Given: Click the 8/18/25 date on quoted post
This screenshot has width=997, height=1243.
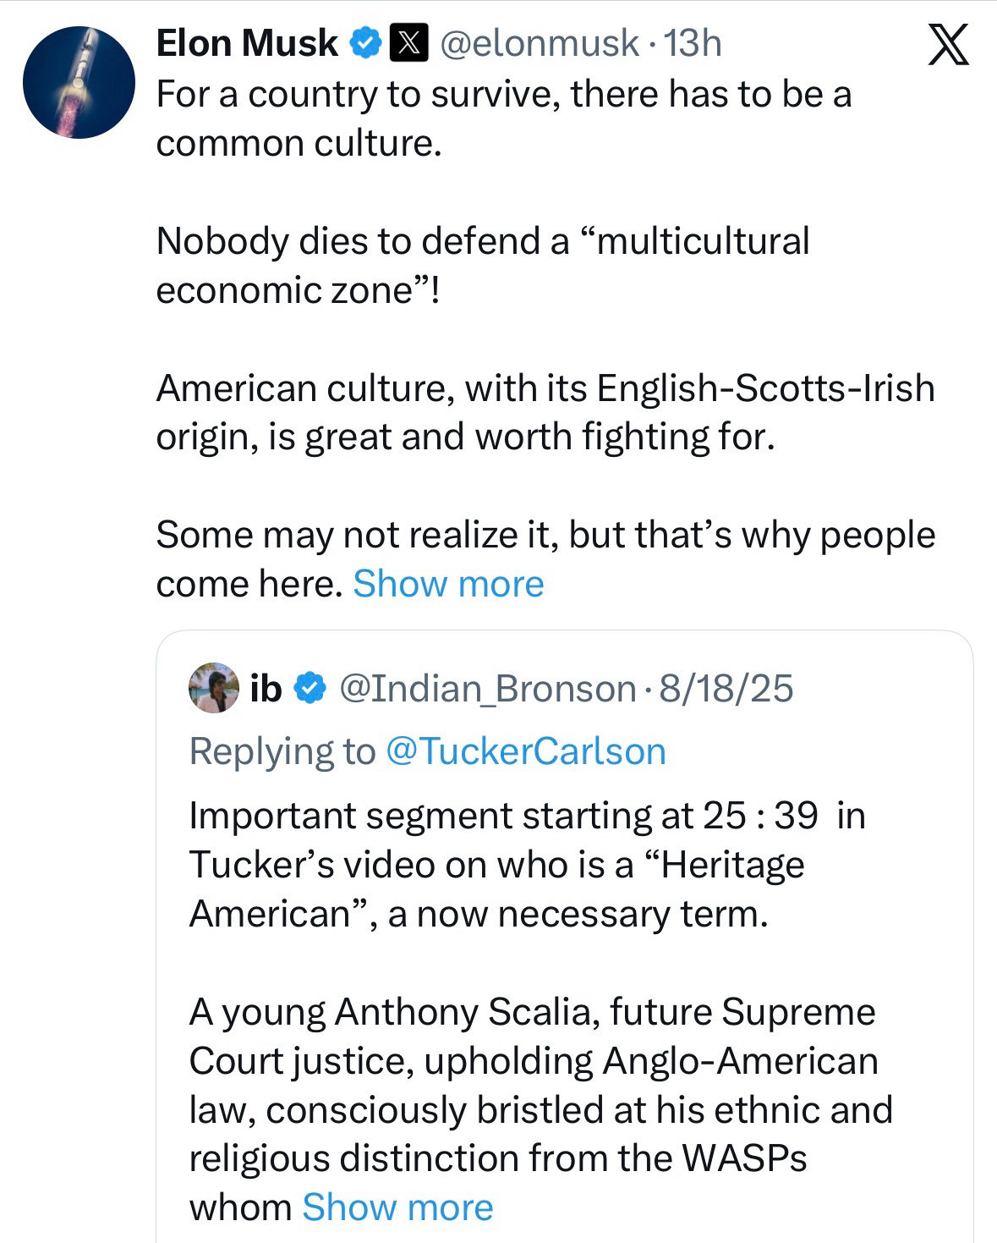Looking at the screenshot, I should (726, 689).
